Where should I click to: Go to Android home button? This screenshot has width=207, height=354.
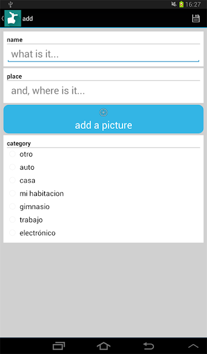104,345
